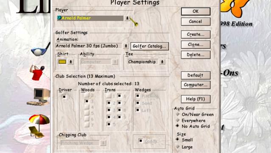Viewport: 271px width, 153px height.
Task: Toggle the 3 Wood checkbox
Action: pos(87,101)
